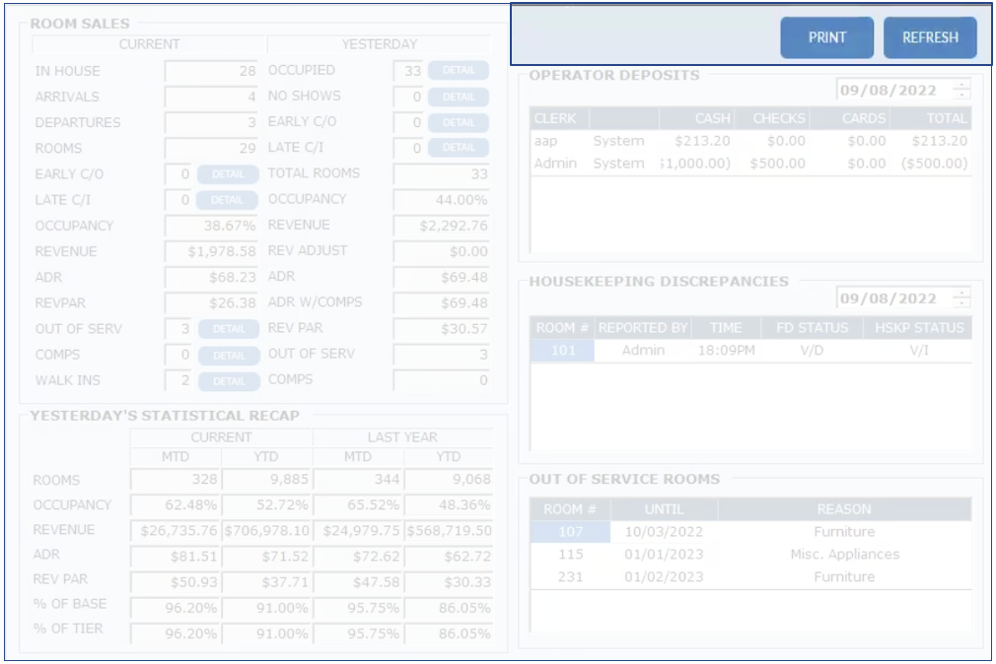Viewport: 996px width, 664px height.
Task: Open DETAIL for current Late C/I
Action: (228, 200)
